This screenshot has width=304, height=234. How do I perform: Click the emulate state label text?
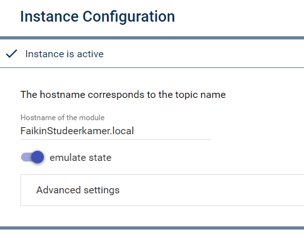(x=80, y=158)
